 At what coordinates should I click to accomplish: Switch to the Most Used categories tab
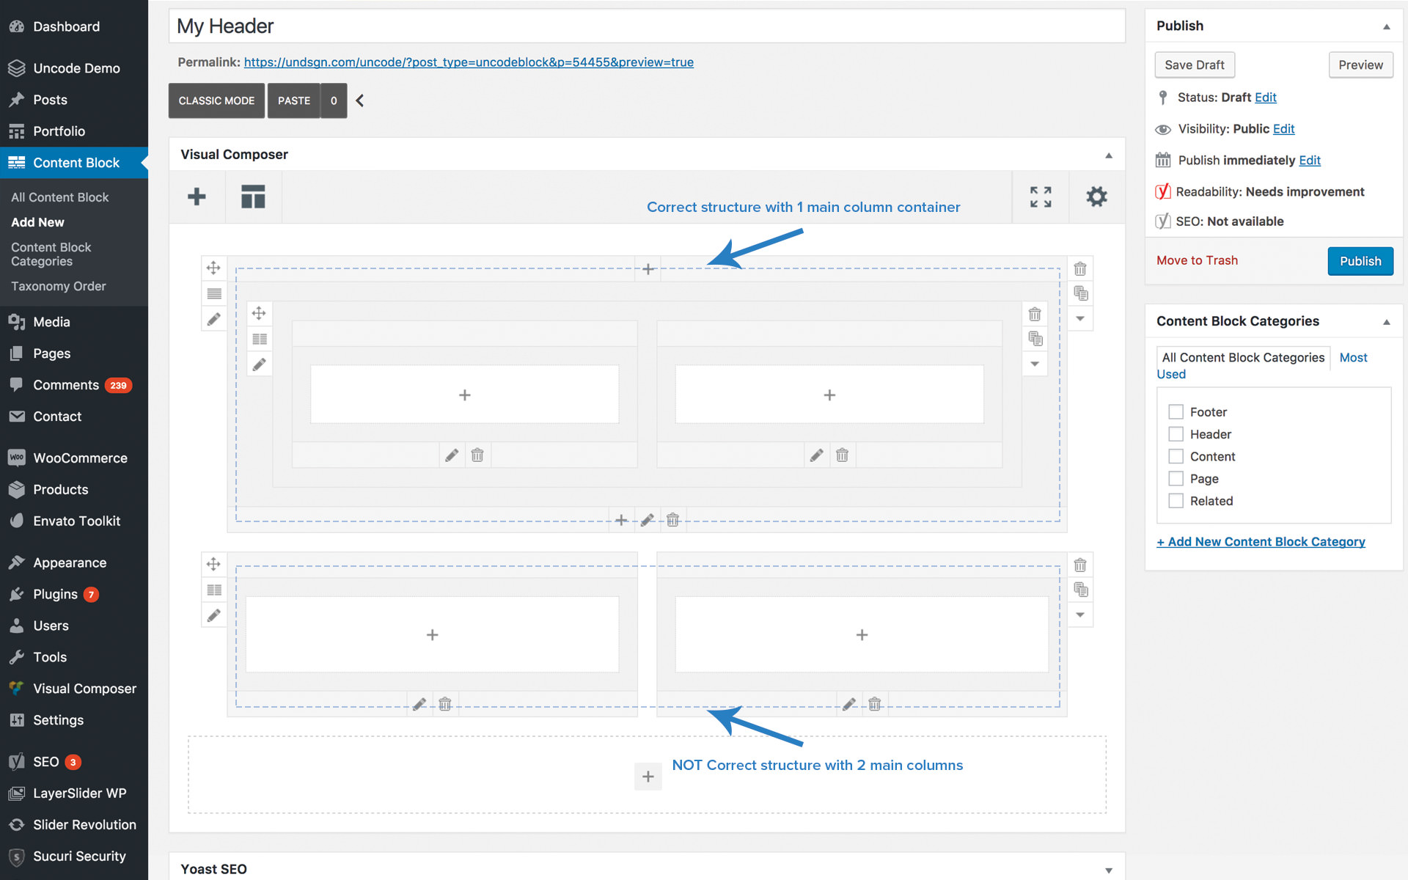(x=1353, y=357)
